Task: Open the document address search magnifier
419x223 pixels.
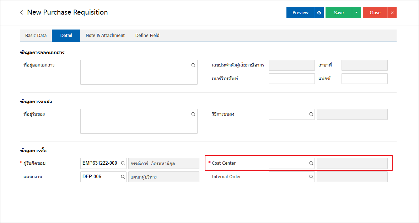Action: tap(193, 65)
